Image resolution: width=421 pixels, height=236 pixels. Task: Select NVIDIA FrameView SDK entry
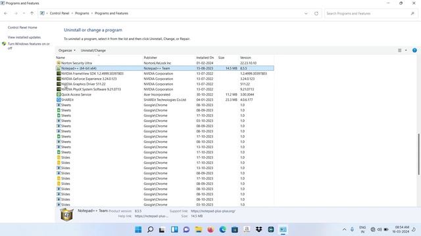165,73
